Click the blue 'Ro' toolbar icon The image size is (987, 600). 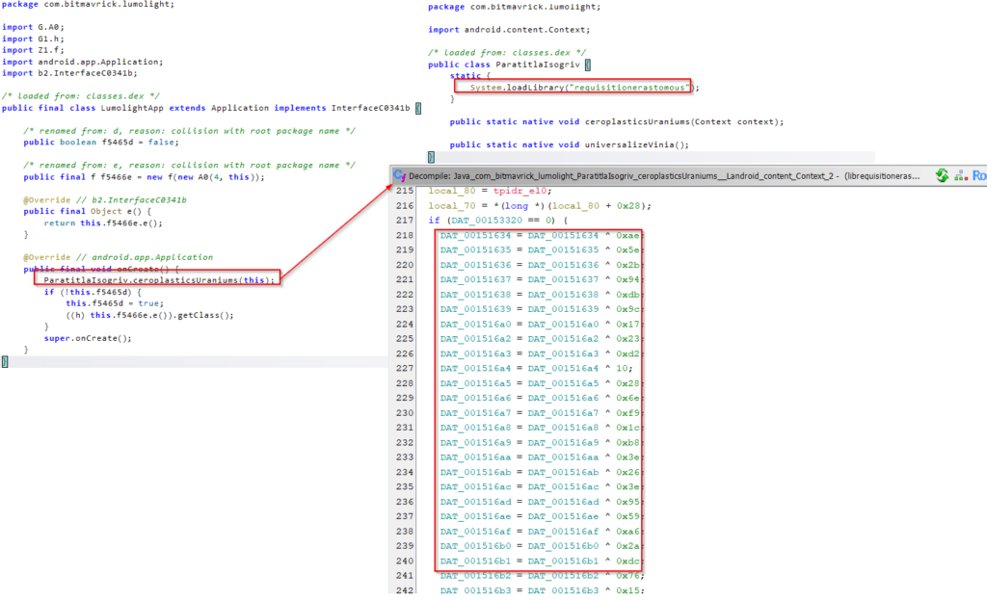[x=979, y=176]
